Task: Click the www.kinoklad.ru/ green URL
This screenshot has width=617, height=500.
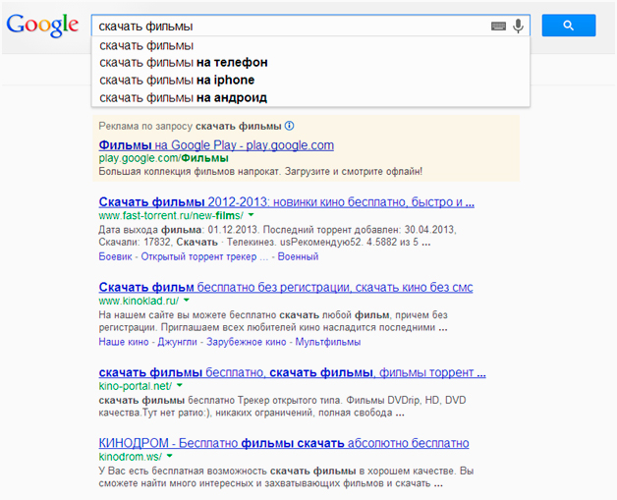Action: pyautogui.click(x=139, y=301)
